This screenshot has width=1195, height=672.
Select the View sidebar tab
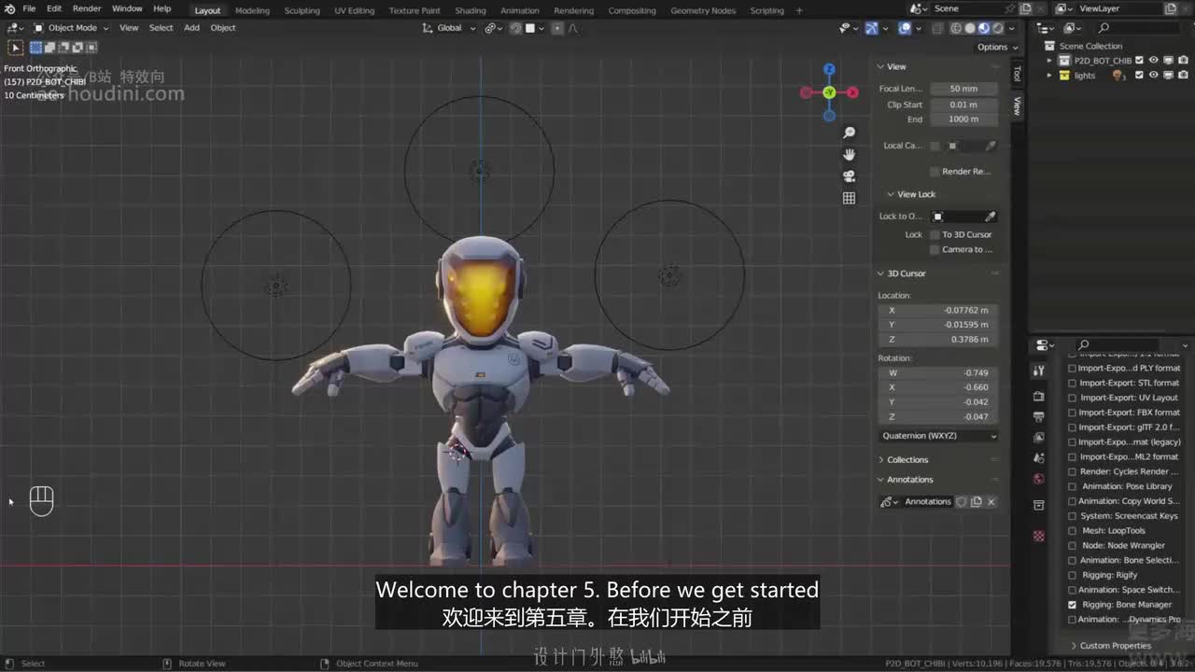pyautogui.click(x=1018, y=105)
